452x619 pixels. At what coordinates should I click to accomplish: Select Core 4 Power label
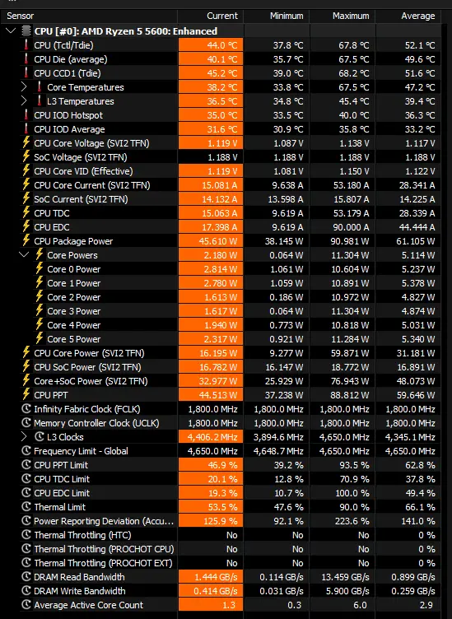pyautogui.click(x=74, y=325)
